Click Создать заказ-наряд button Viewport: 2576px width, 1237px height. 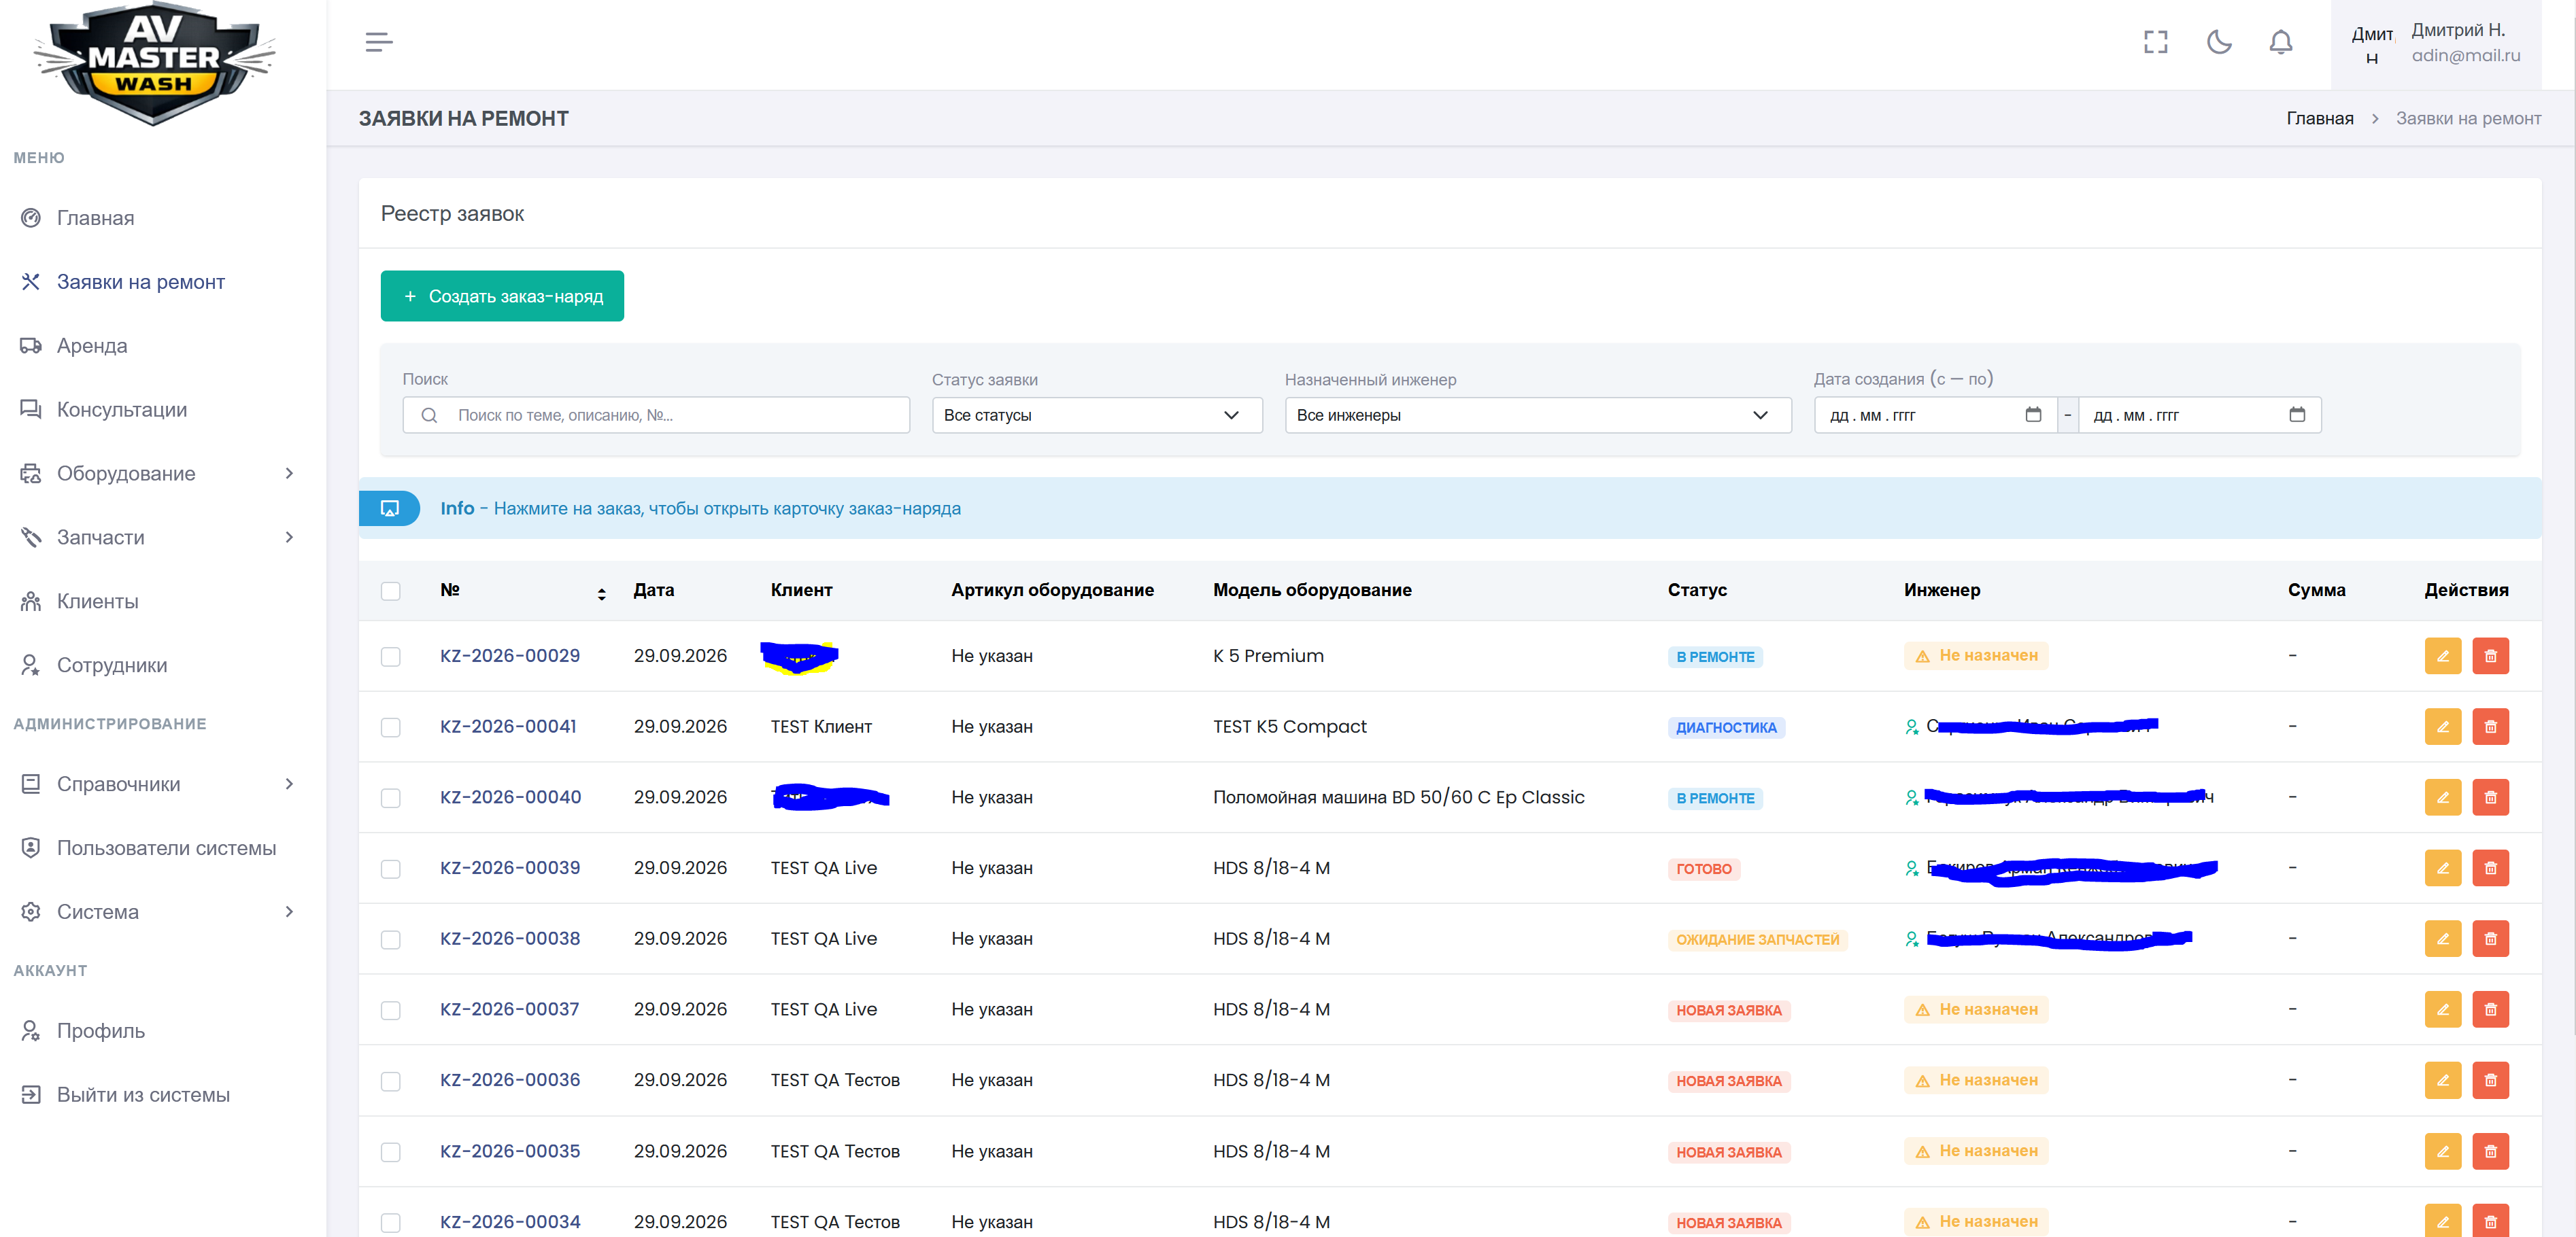pyautogui.click(x=502, y=296)
